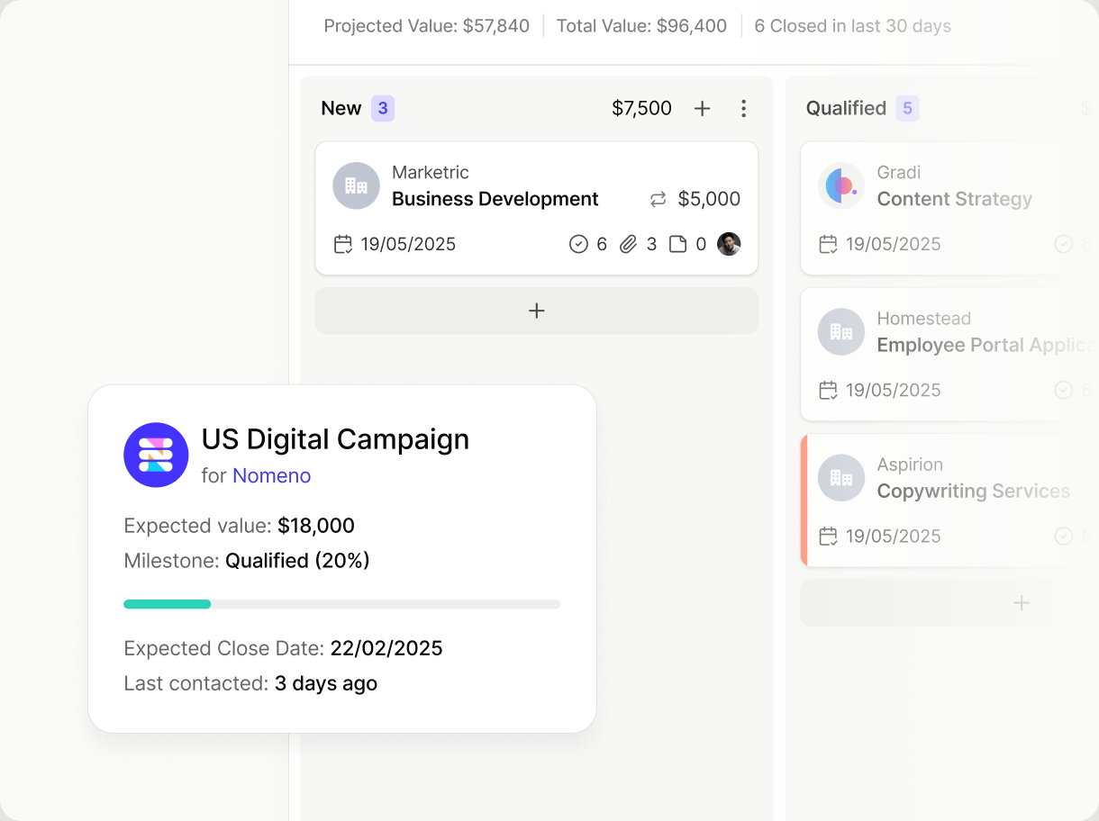1099x821 pixels.
Task: Click the completed tasks checkmark icon showing 6
Action: click(x=577, y=244)
